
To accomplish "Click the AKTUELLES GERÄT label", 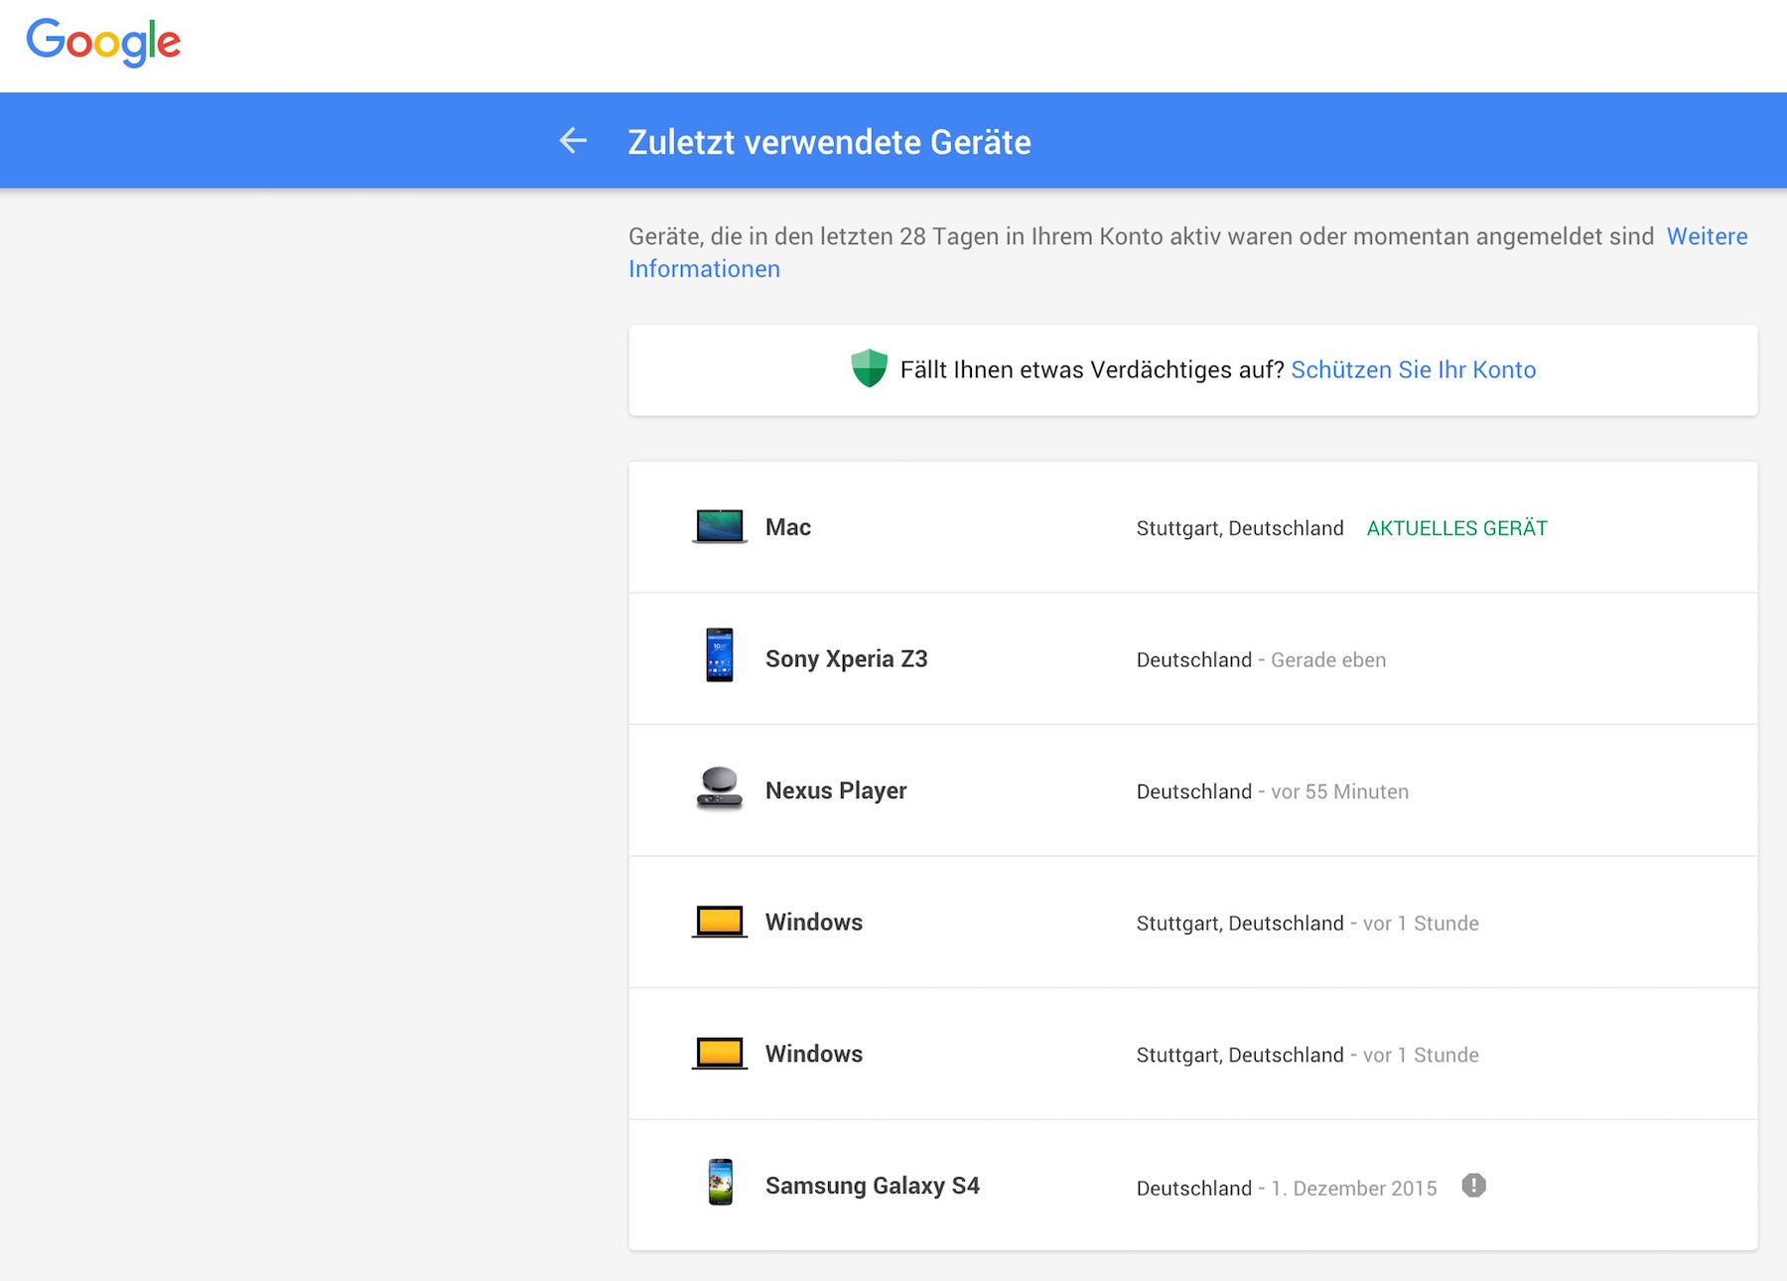I will pyautogui.click(x=1456, y=528).
